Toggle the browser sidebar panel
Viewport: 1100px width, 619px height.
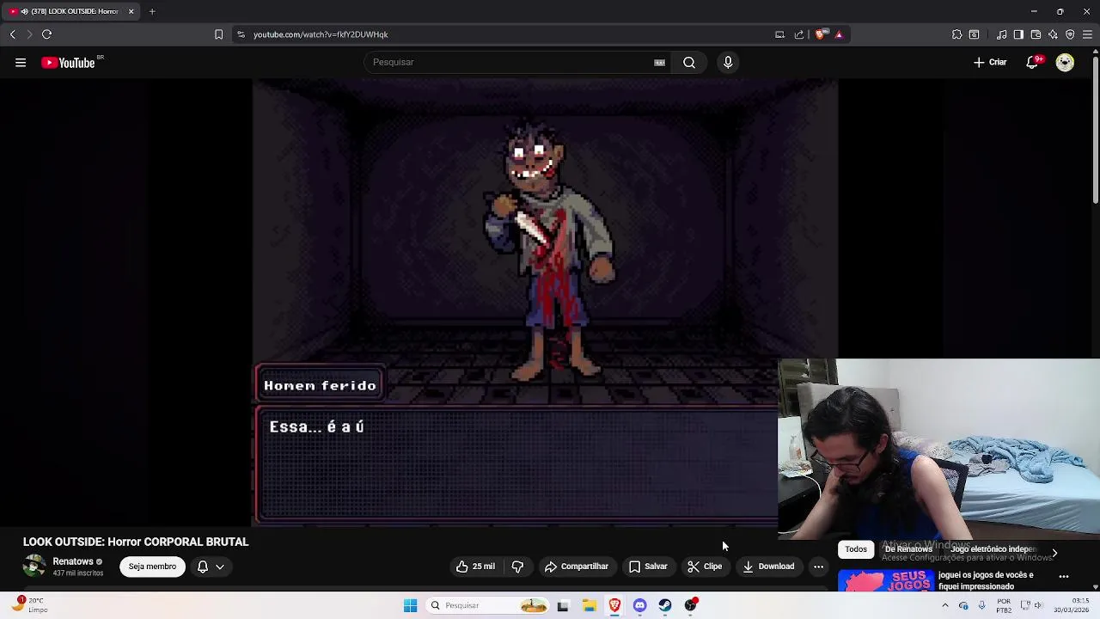pyautogui.click(x=1018, y=34)
